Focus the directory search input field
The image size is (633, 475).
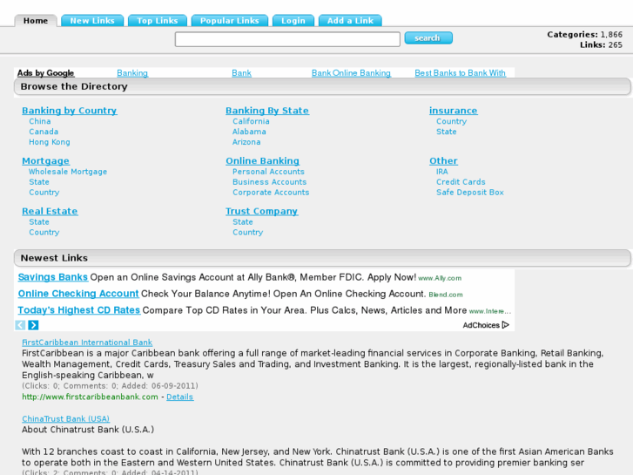(287, 39)
